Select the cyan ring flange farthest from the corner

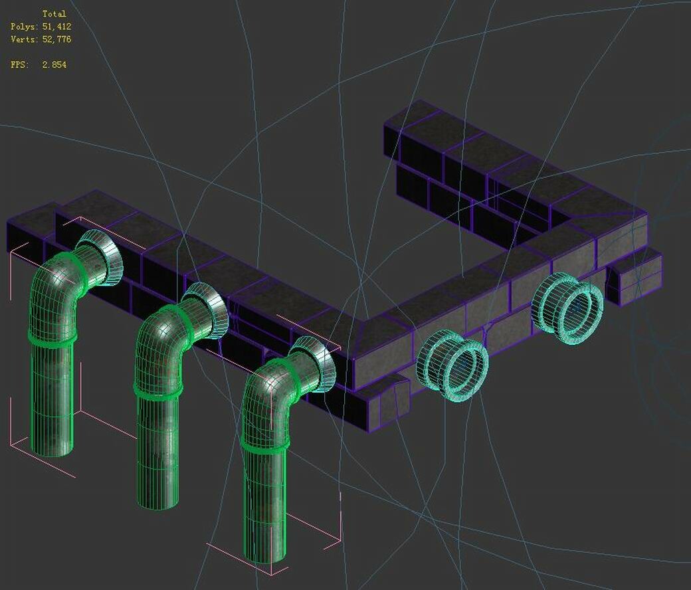tap(567, 308)
